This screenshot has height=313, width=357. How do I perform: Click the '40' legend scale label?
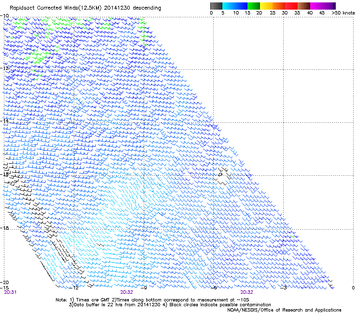tap(310, 13)
